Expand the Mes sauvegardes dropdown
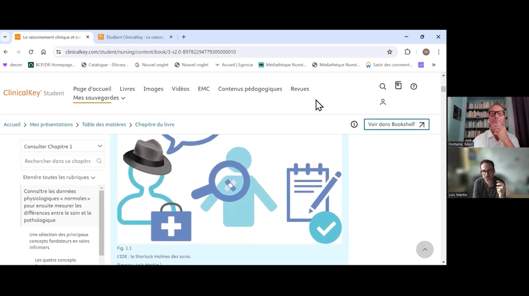Viewport: 529px width, 296px height. point(99,98)
